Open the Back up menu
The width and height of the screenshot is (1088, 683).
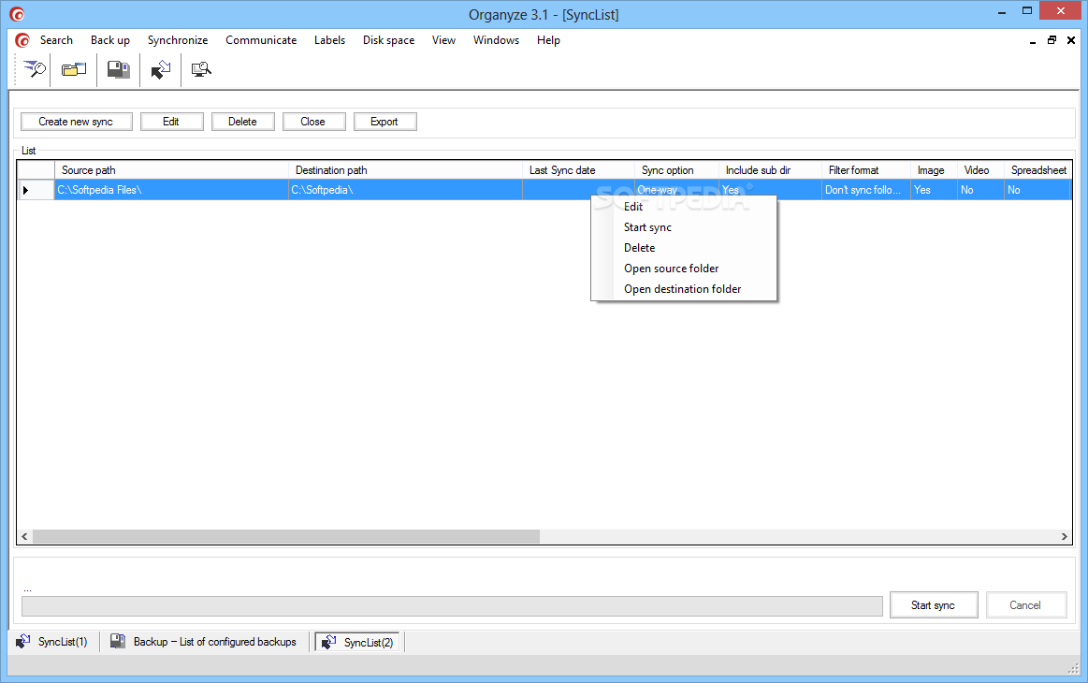tap(110, 40)
